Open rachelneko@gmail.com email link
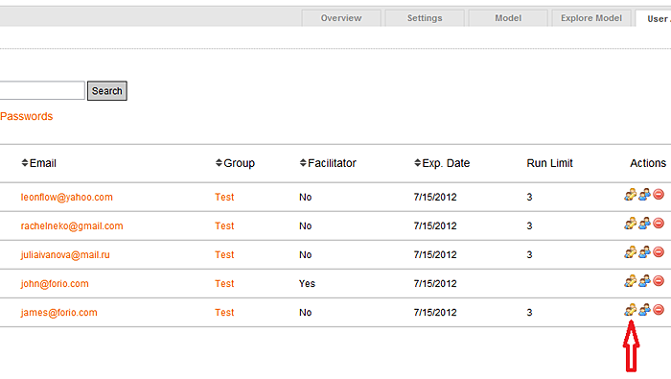Viewport: 671px width, 379px height. pyautogui.click(x=72, y=226)
